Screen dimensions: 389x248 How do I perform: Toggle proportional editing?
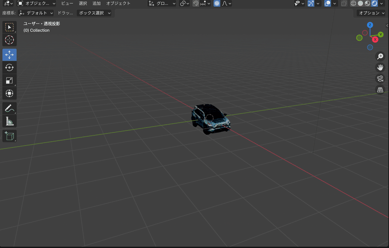pyautogui.click(x=217, y=3)
